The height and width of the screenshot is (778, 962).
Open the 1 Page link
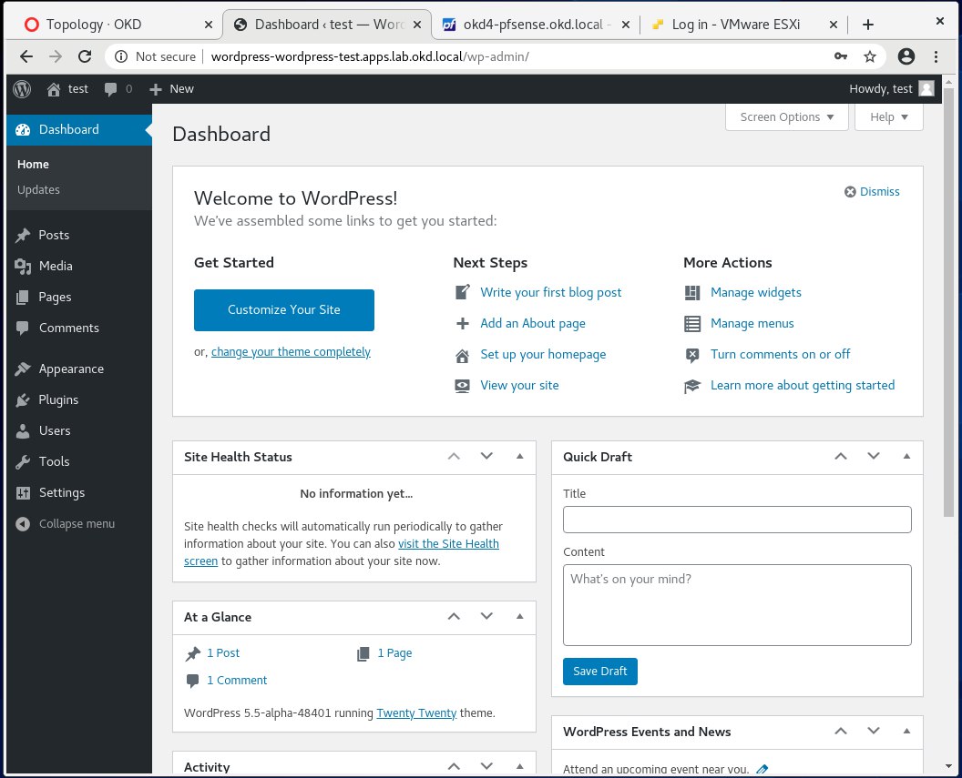click(394, 653)
